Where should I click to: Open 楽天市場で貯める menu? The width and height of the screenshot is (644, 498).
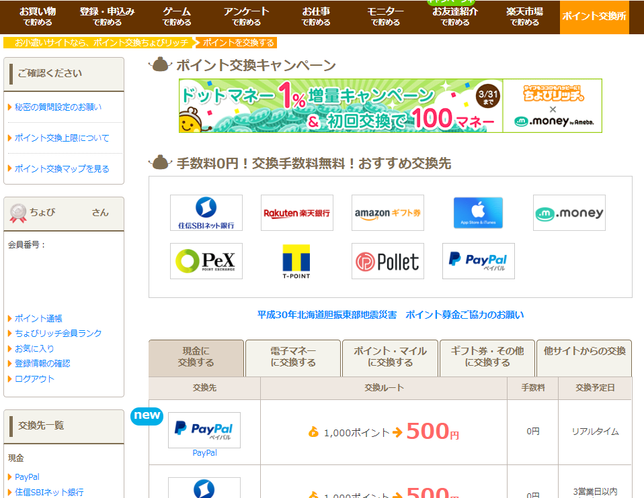(x=524, y=17)
